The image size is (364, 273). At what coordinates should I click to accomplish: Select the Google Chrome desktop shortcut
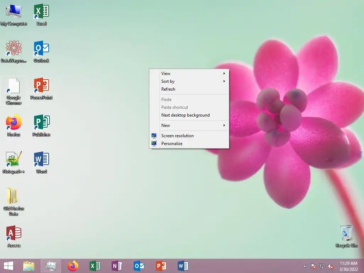(14, 91)
